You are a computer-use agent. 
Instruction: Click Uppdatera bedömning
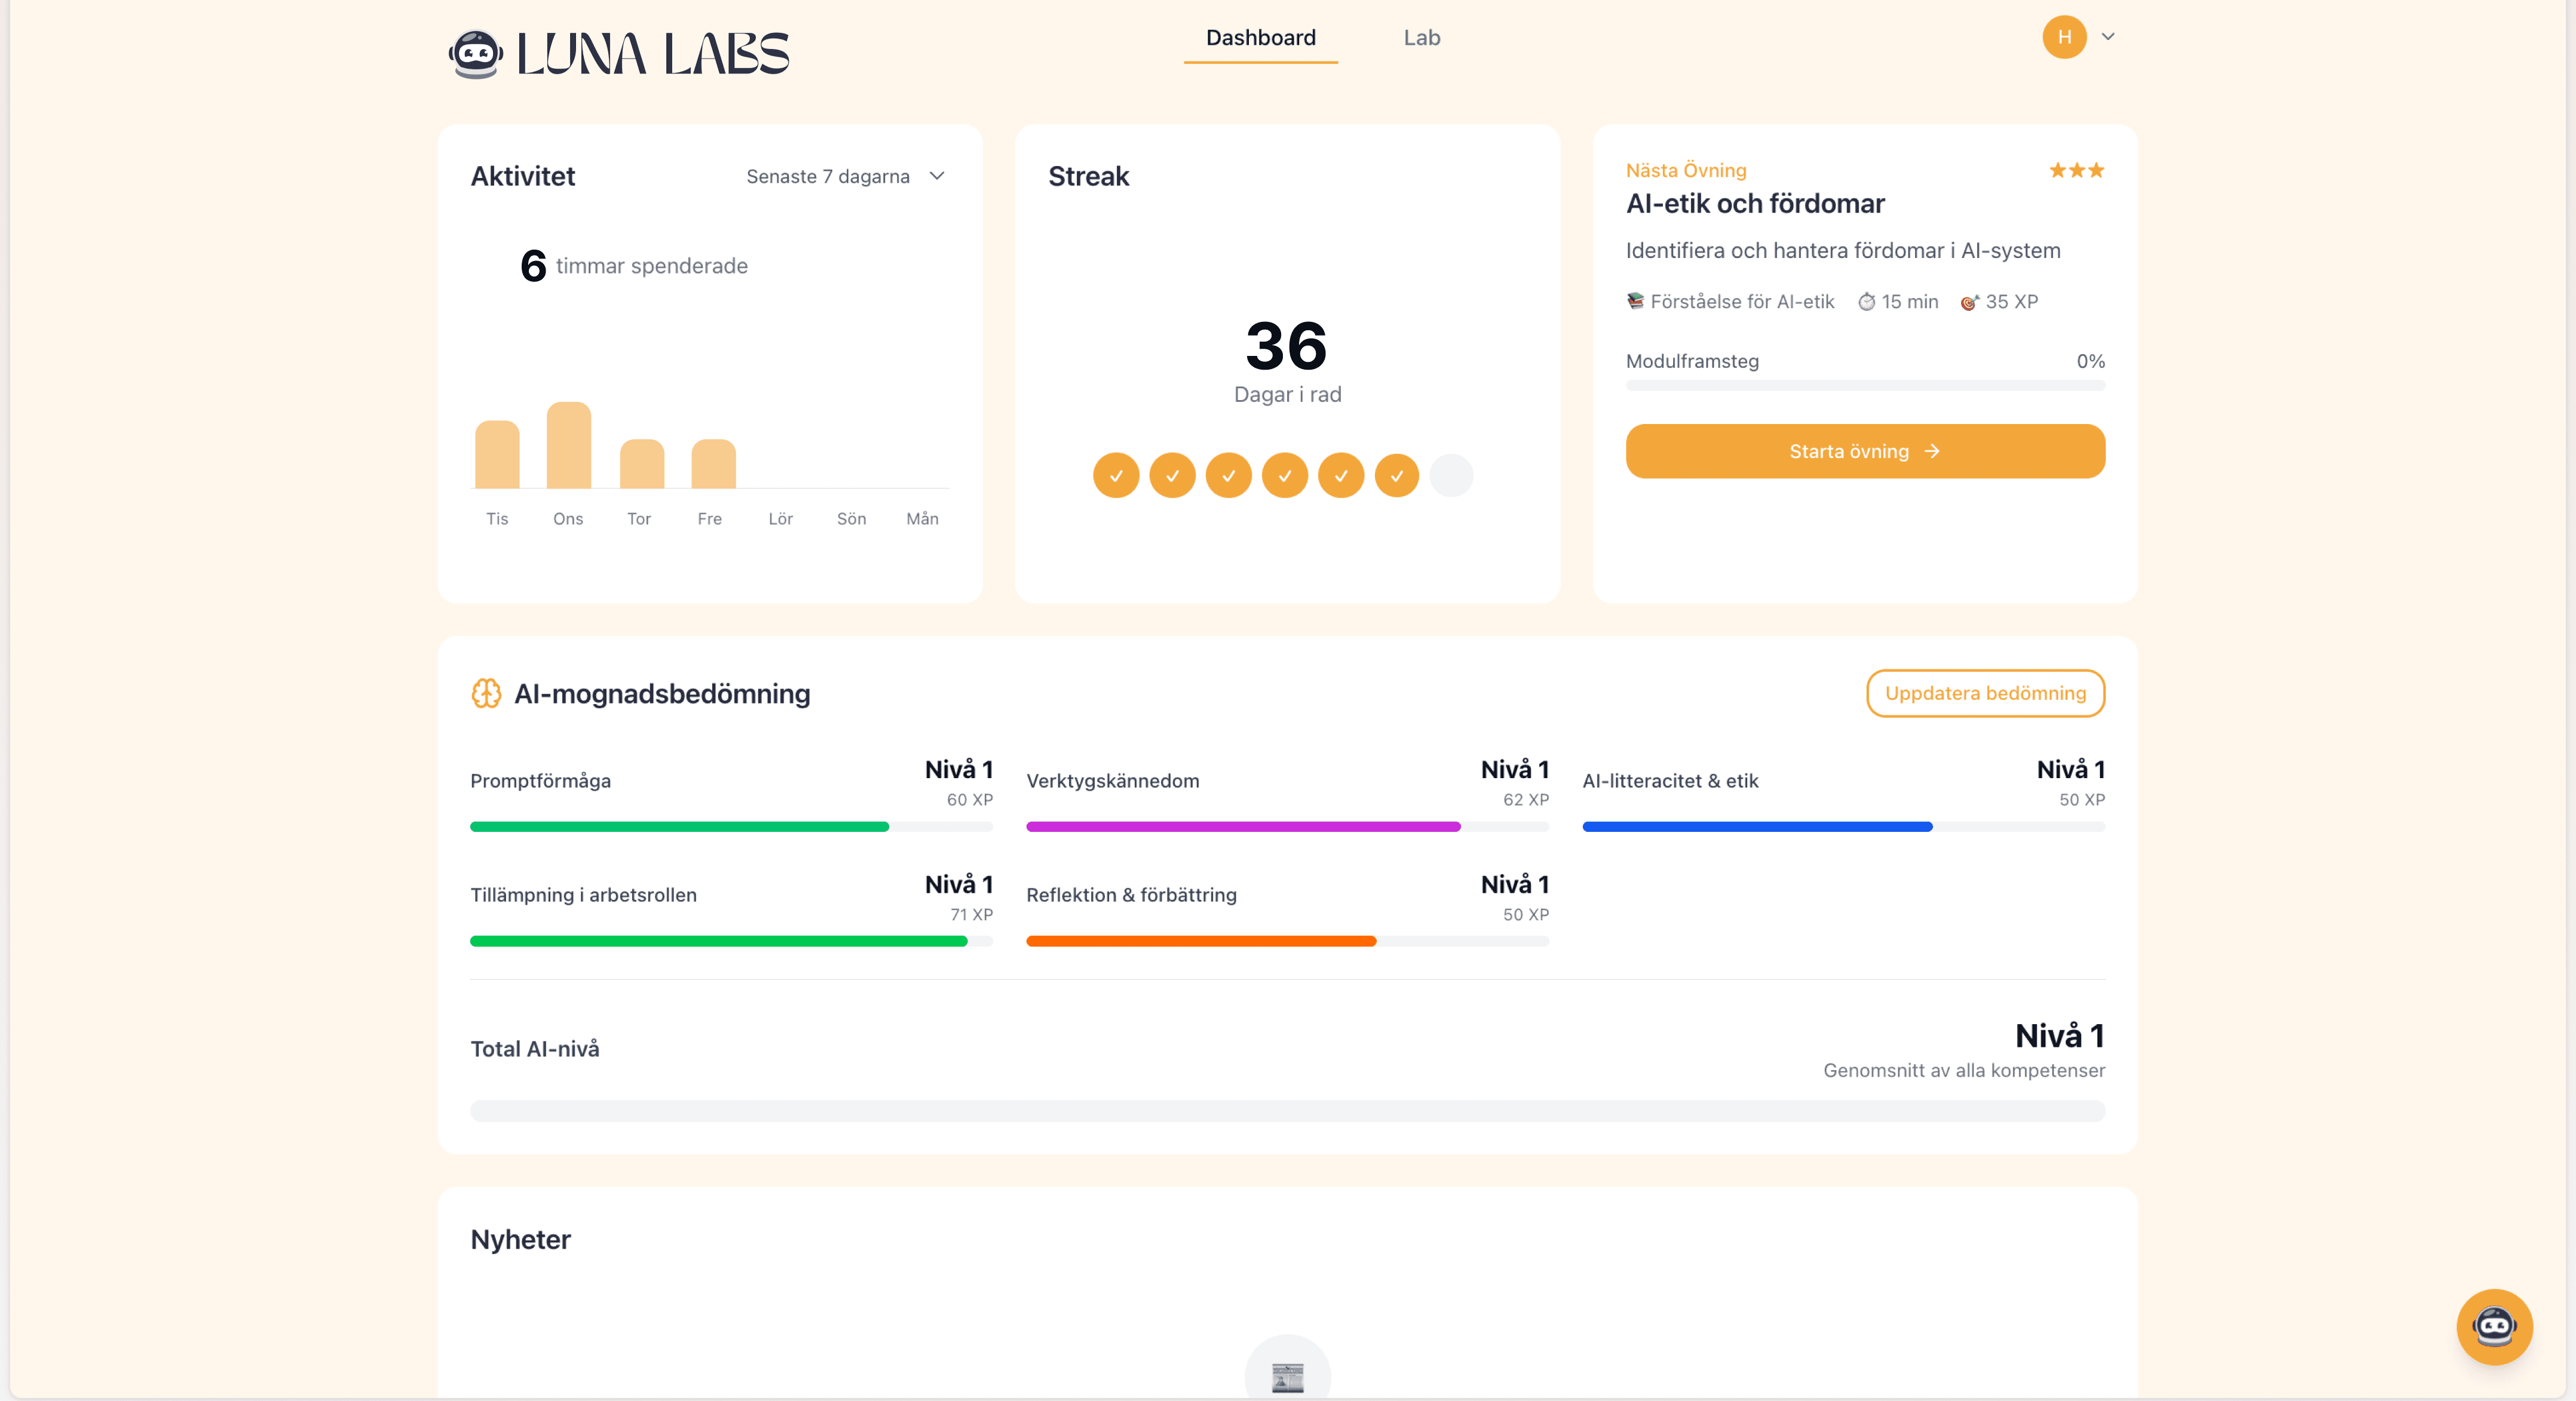pyautogui.click(x=1986, y=693)
